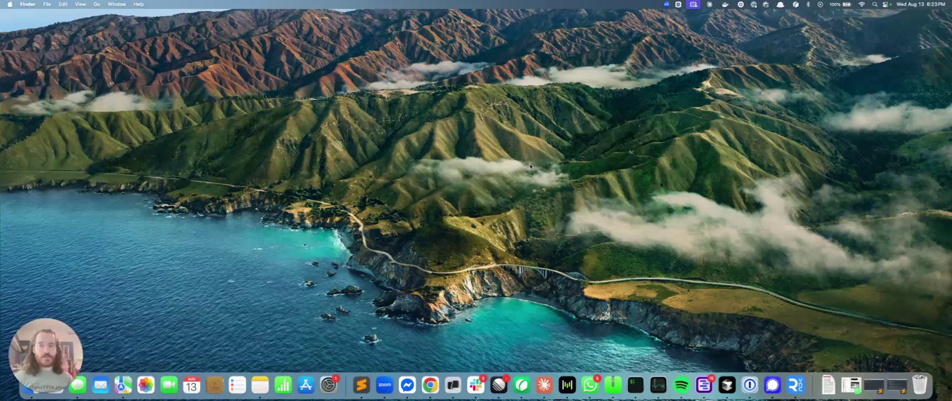Launch the VNC viewer app in the Dock
The image size is (952, 401).
click(795, 385)
